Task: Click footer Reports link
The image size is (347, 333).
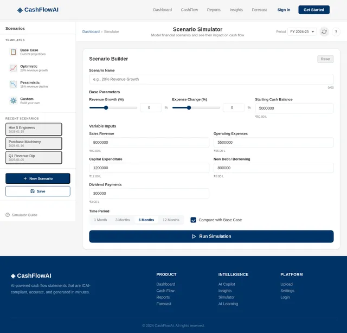Action: (163, 297)
